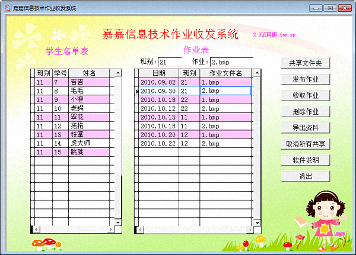The image size is (356, 255).
Task: Select student 吉吉 in the list
Action: [x=89, y=82]
